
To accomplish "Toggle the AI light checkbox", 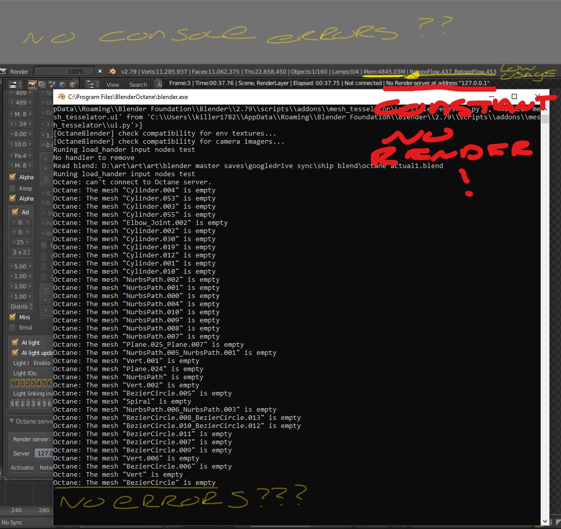I will pos(15,342).
